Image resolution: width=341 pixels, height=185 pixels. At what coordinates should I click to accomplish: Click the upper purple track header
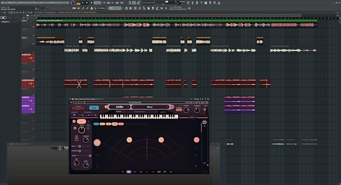click(28, 100)
